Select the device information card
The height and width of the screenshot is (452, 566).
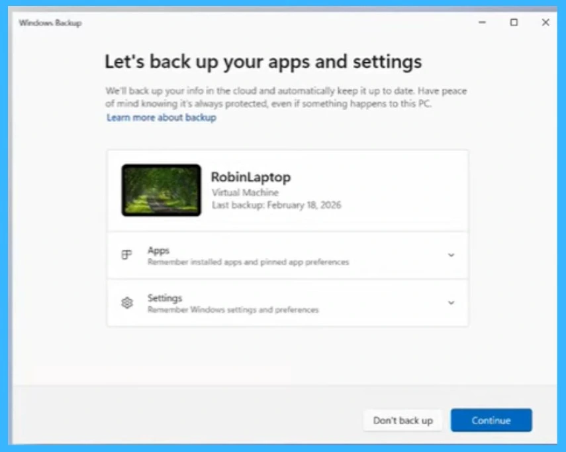coord(287,190)
